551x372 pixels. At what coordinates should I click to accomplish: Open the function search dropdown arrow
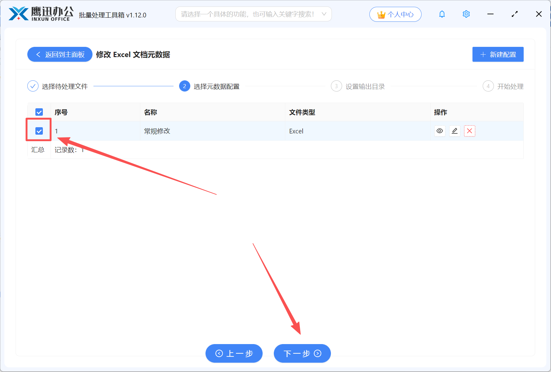(x=324, y=14)
